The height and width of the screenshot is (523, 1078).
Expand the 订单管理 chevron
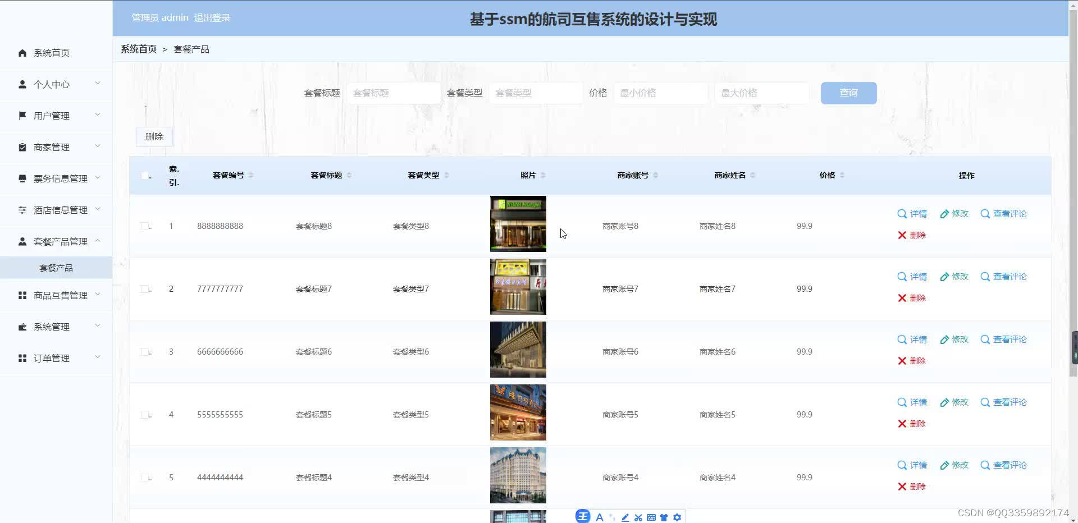(98, 357)
